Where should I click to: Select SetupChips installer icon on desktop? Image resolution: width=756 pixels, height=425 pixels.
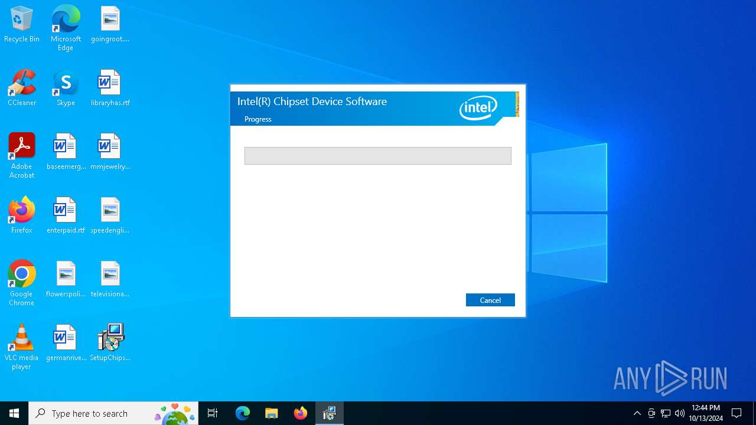coord(110,344)
